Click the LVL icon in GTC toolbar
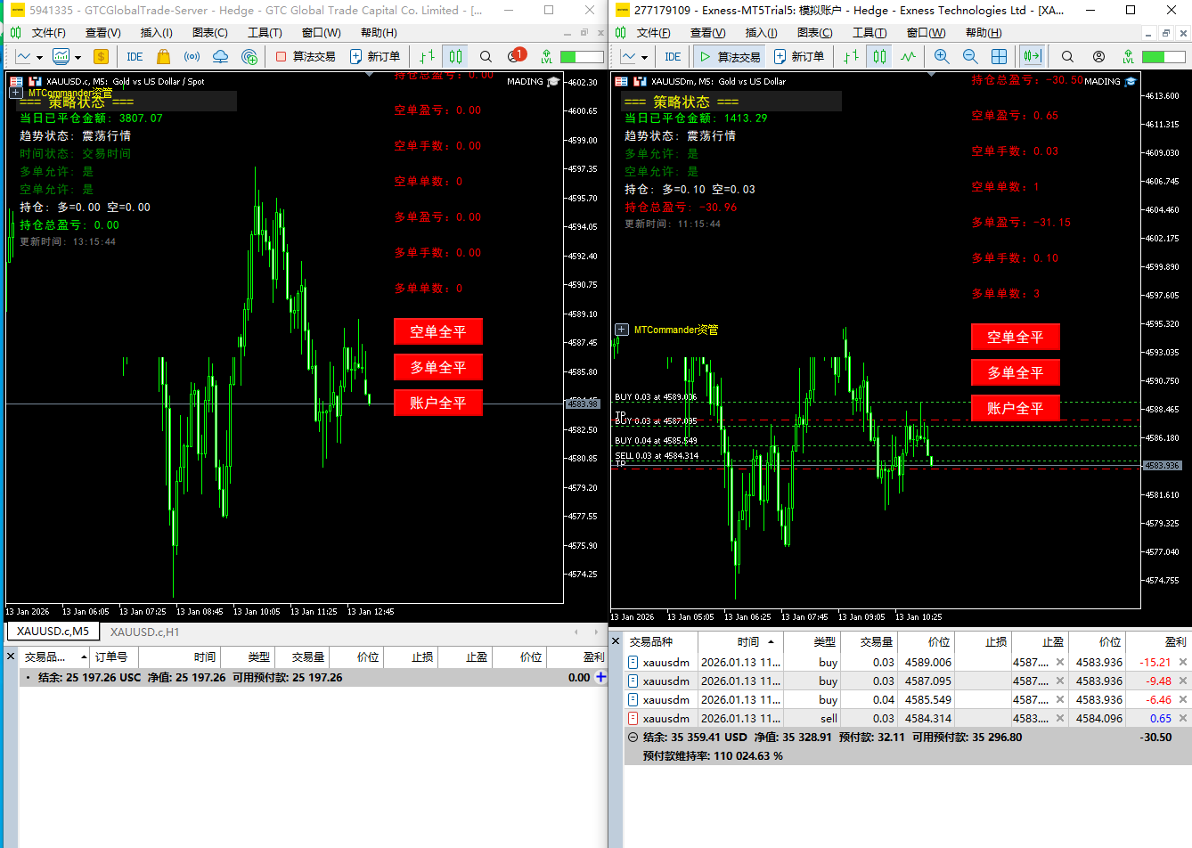Screen dimensions: 1192x848 click(x=546, y=56)
